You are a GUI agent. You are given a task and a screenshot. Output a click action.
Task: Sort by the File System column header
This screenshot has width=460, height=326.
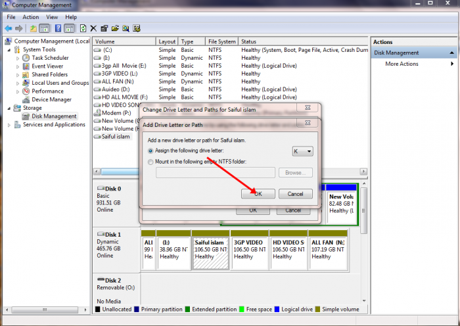221,41
